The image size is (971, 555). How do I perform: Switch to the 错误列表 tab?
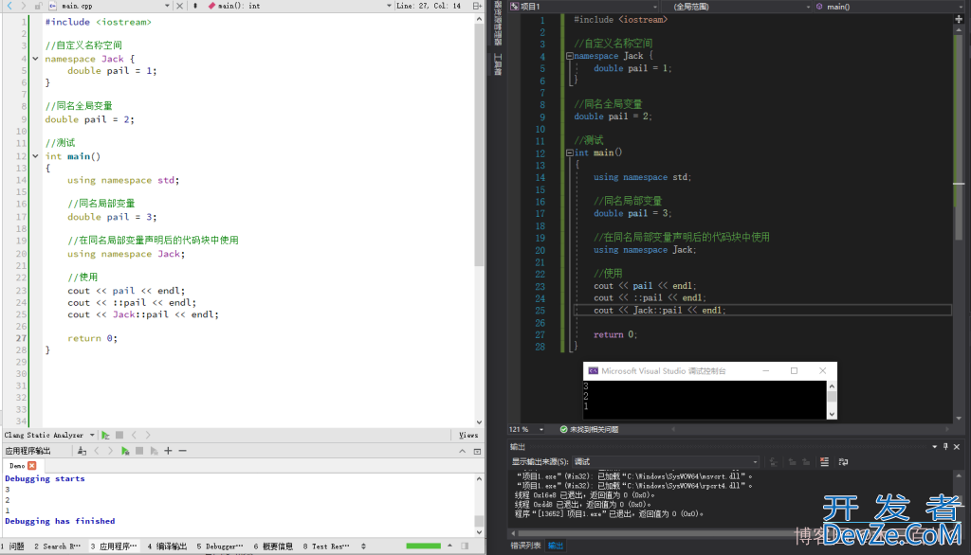coord(525,546)
